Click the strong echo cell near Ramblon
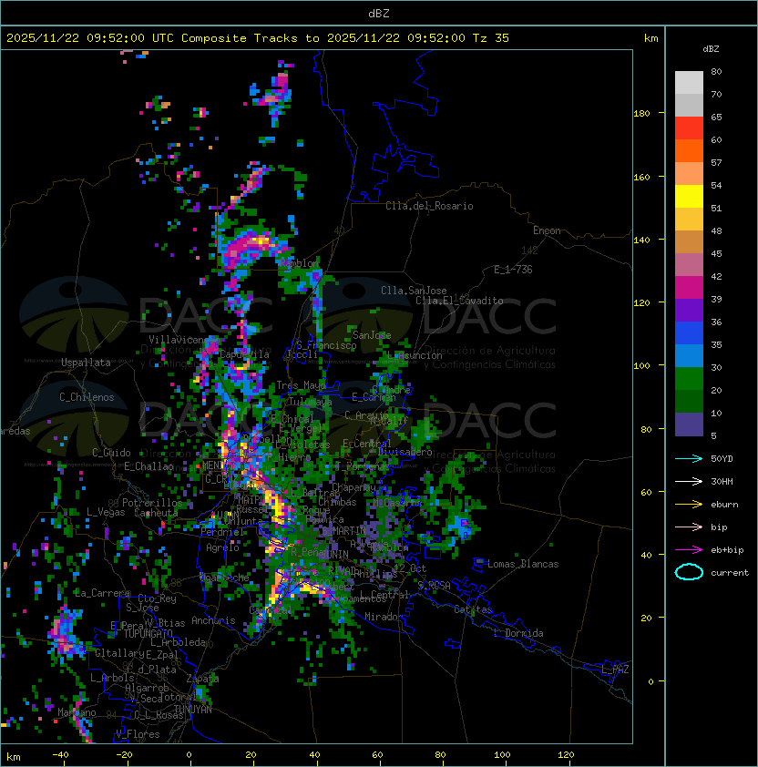The image size is (758, 767). (x=252, y=247)
